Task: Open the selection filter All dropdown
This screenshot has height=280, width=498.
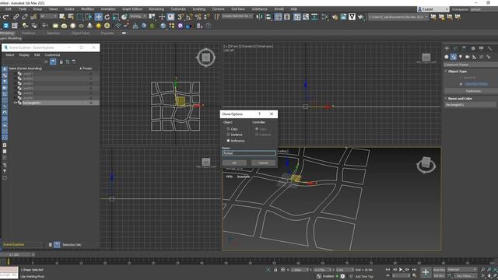Action: pyautogui.click(x=48, y=16)
